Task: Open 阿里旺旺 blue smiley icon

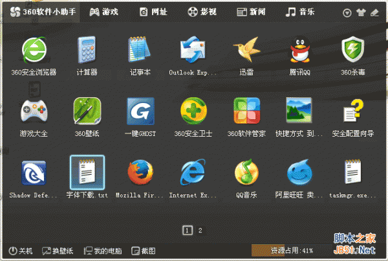Action: pos(300,172)
